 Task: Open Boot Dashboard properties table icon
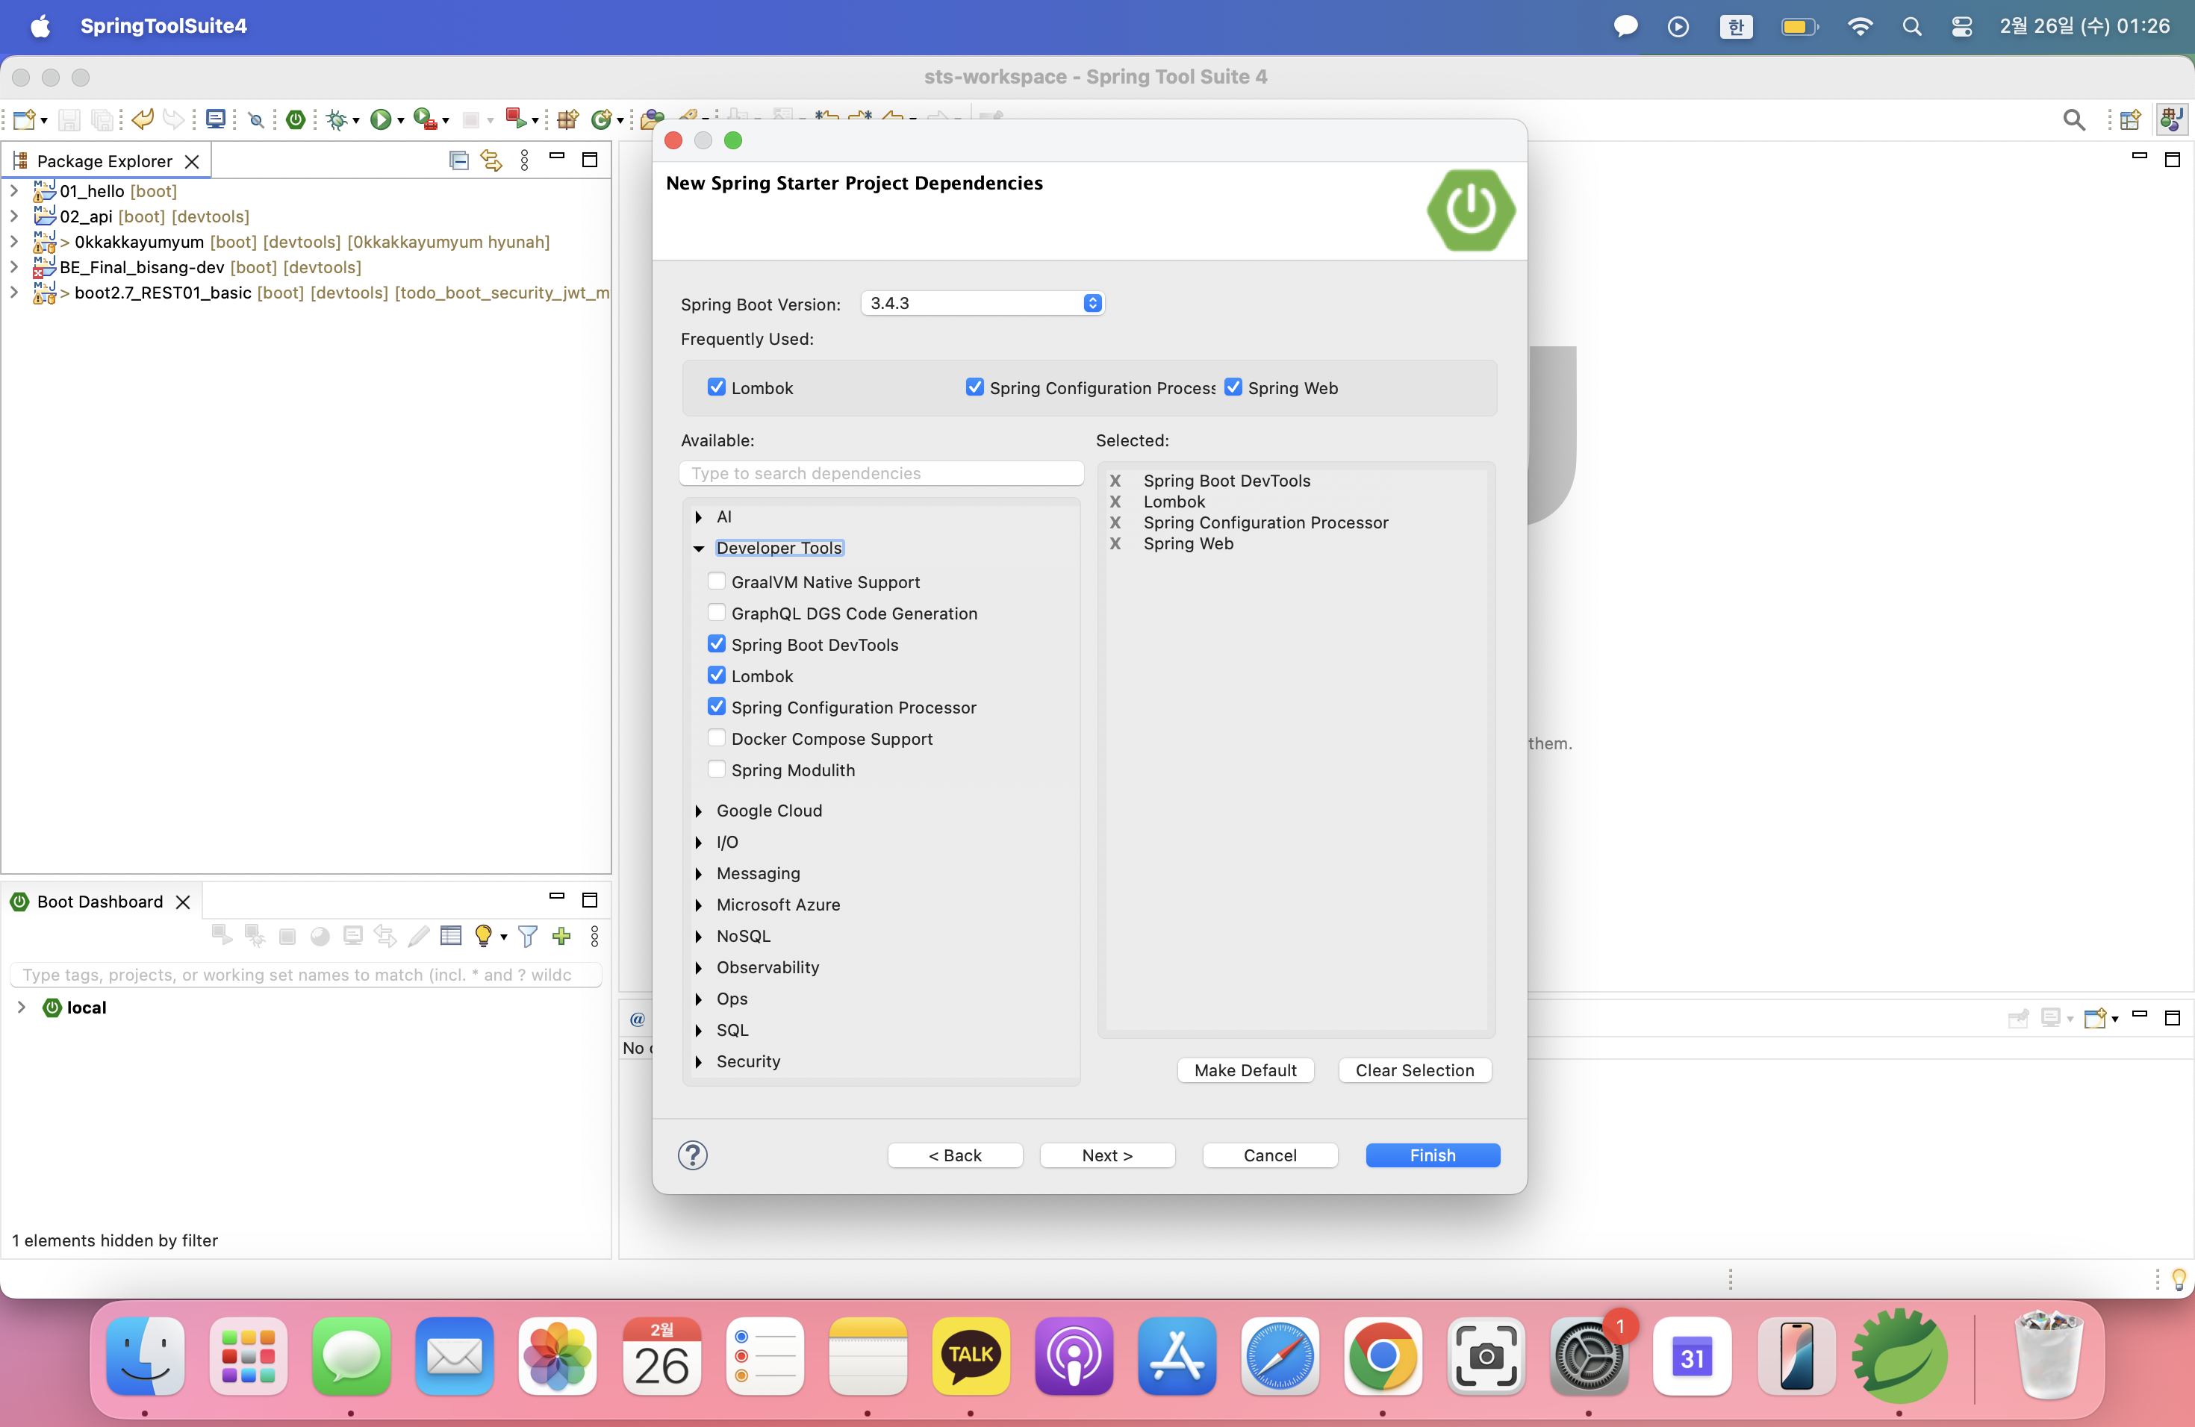pos(451,937)
